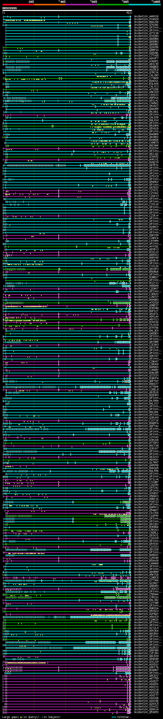
Task: Click the green ~80% legend color bar
Action: click(x=113, y=5)
